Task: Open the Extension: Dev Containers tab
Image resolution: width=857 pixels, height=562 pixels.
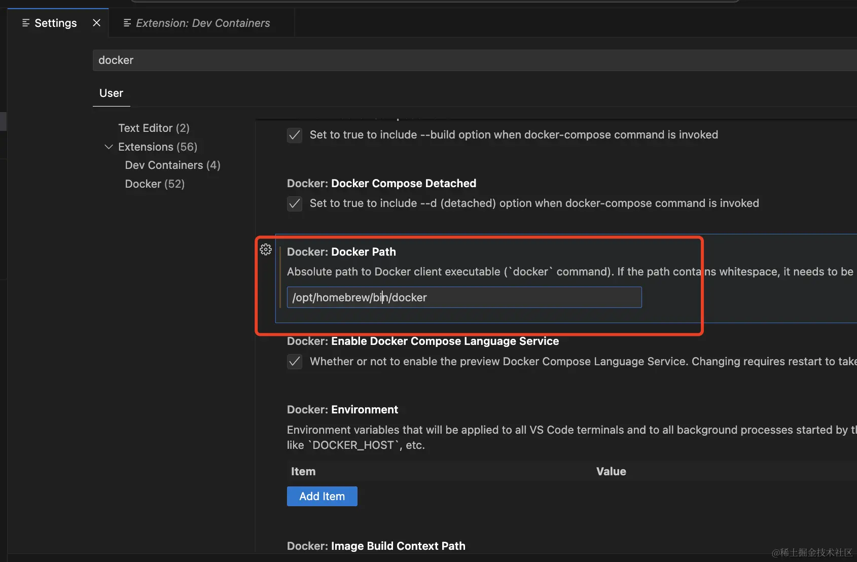Action: 202,23
